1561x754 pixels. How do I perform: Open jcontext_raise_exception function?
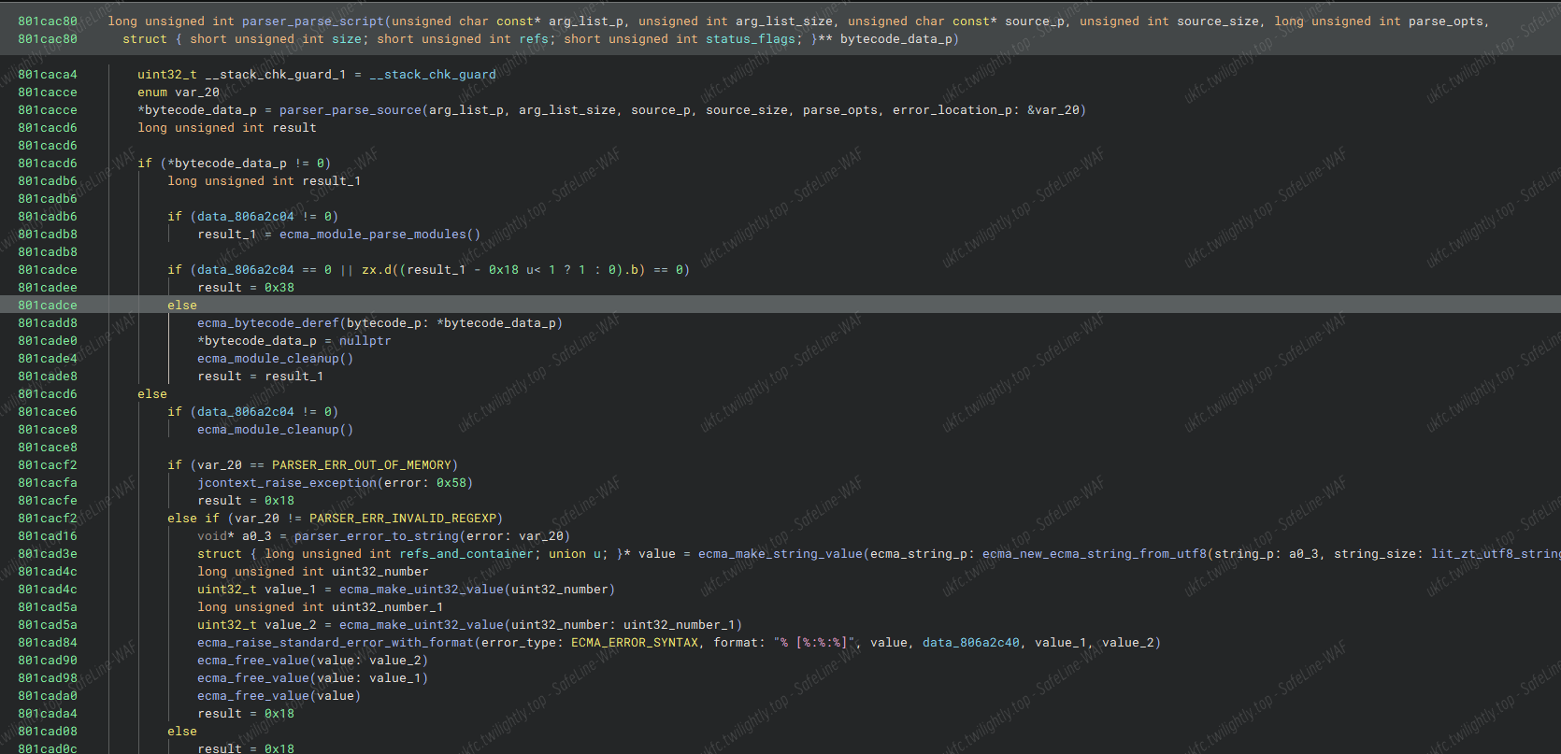(287, 483)
